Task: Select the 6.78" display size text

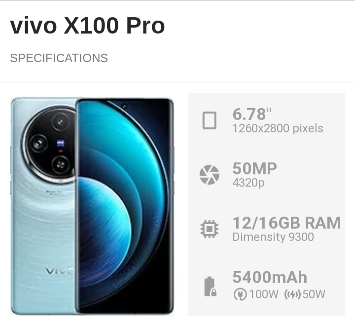Action: tap(252, 114)
